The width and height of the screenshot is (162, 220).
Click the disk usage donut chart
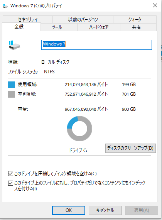[x=79, y=129]
